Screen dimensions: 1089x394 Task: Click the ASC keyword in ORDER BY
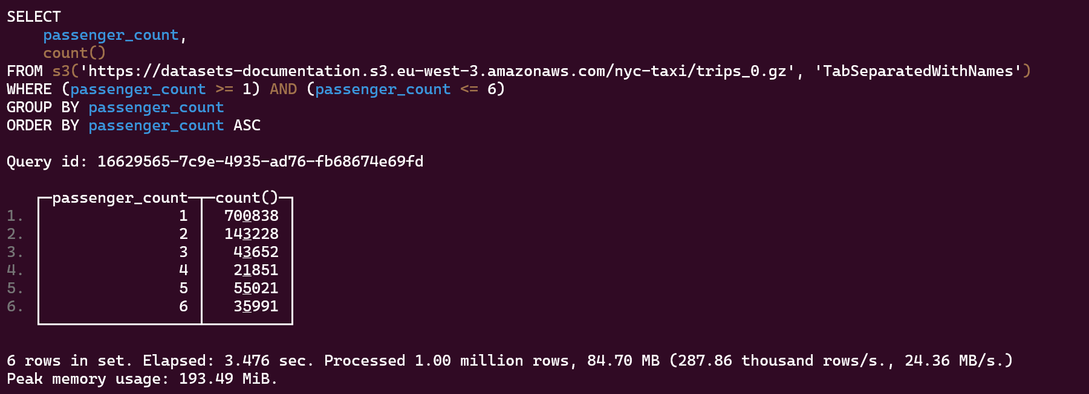pos(247,126)
